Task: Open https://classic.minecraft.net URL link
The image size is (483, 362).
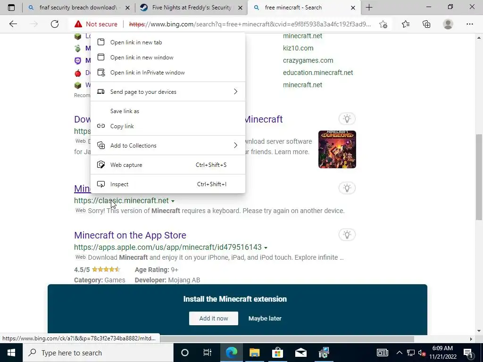Action: pos(121,201)
